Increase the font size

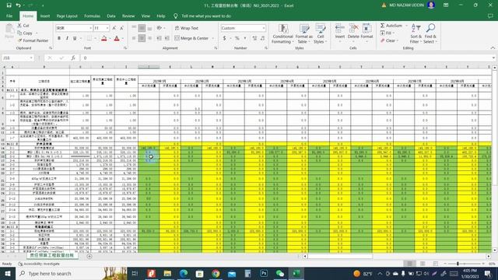point(114,28)
